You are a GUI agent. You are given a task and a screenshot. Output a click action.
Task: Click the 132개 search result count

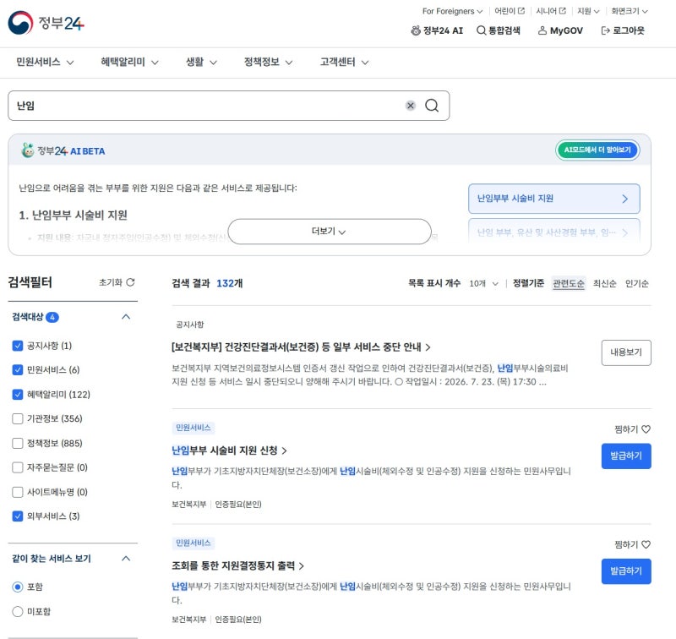(229, 283)
